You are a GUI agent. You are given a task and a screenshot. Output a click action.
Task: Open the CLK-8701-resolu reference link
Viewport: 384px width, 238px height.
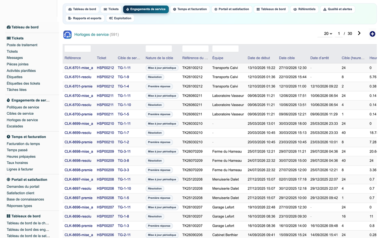click(78, 77)
